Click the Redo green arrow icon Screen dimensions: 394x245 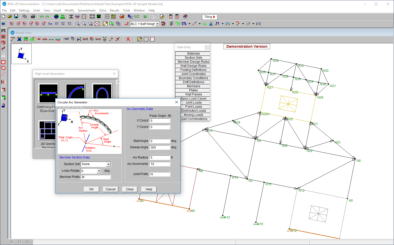click(x=48, y=16)
